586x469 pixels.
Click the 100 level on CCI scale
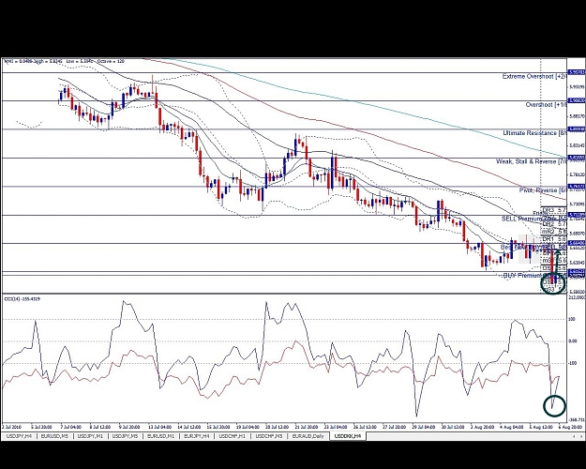pyautogui.click(x=572, y=320)
